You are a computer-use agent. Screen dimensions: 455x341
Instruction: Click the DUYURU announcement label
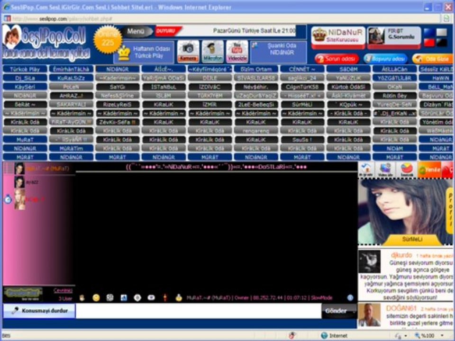click(168, 31)
